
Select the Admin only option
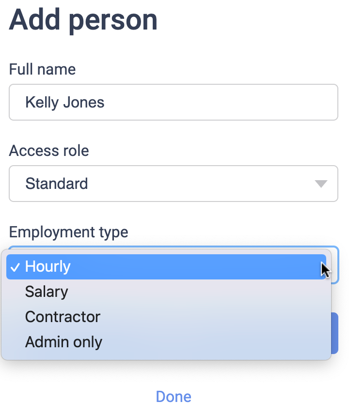[x=63, y=342]
